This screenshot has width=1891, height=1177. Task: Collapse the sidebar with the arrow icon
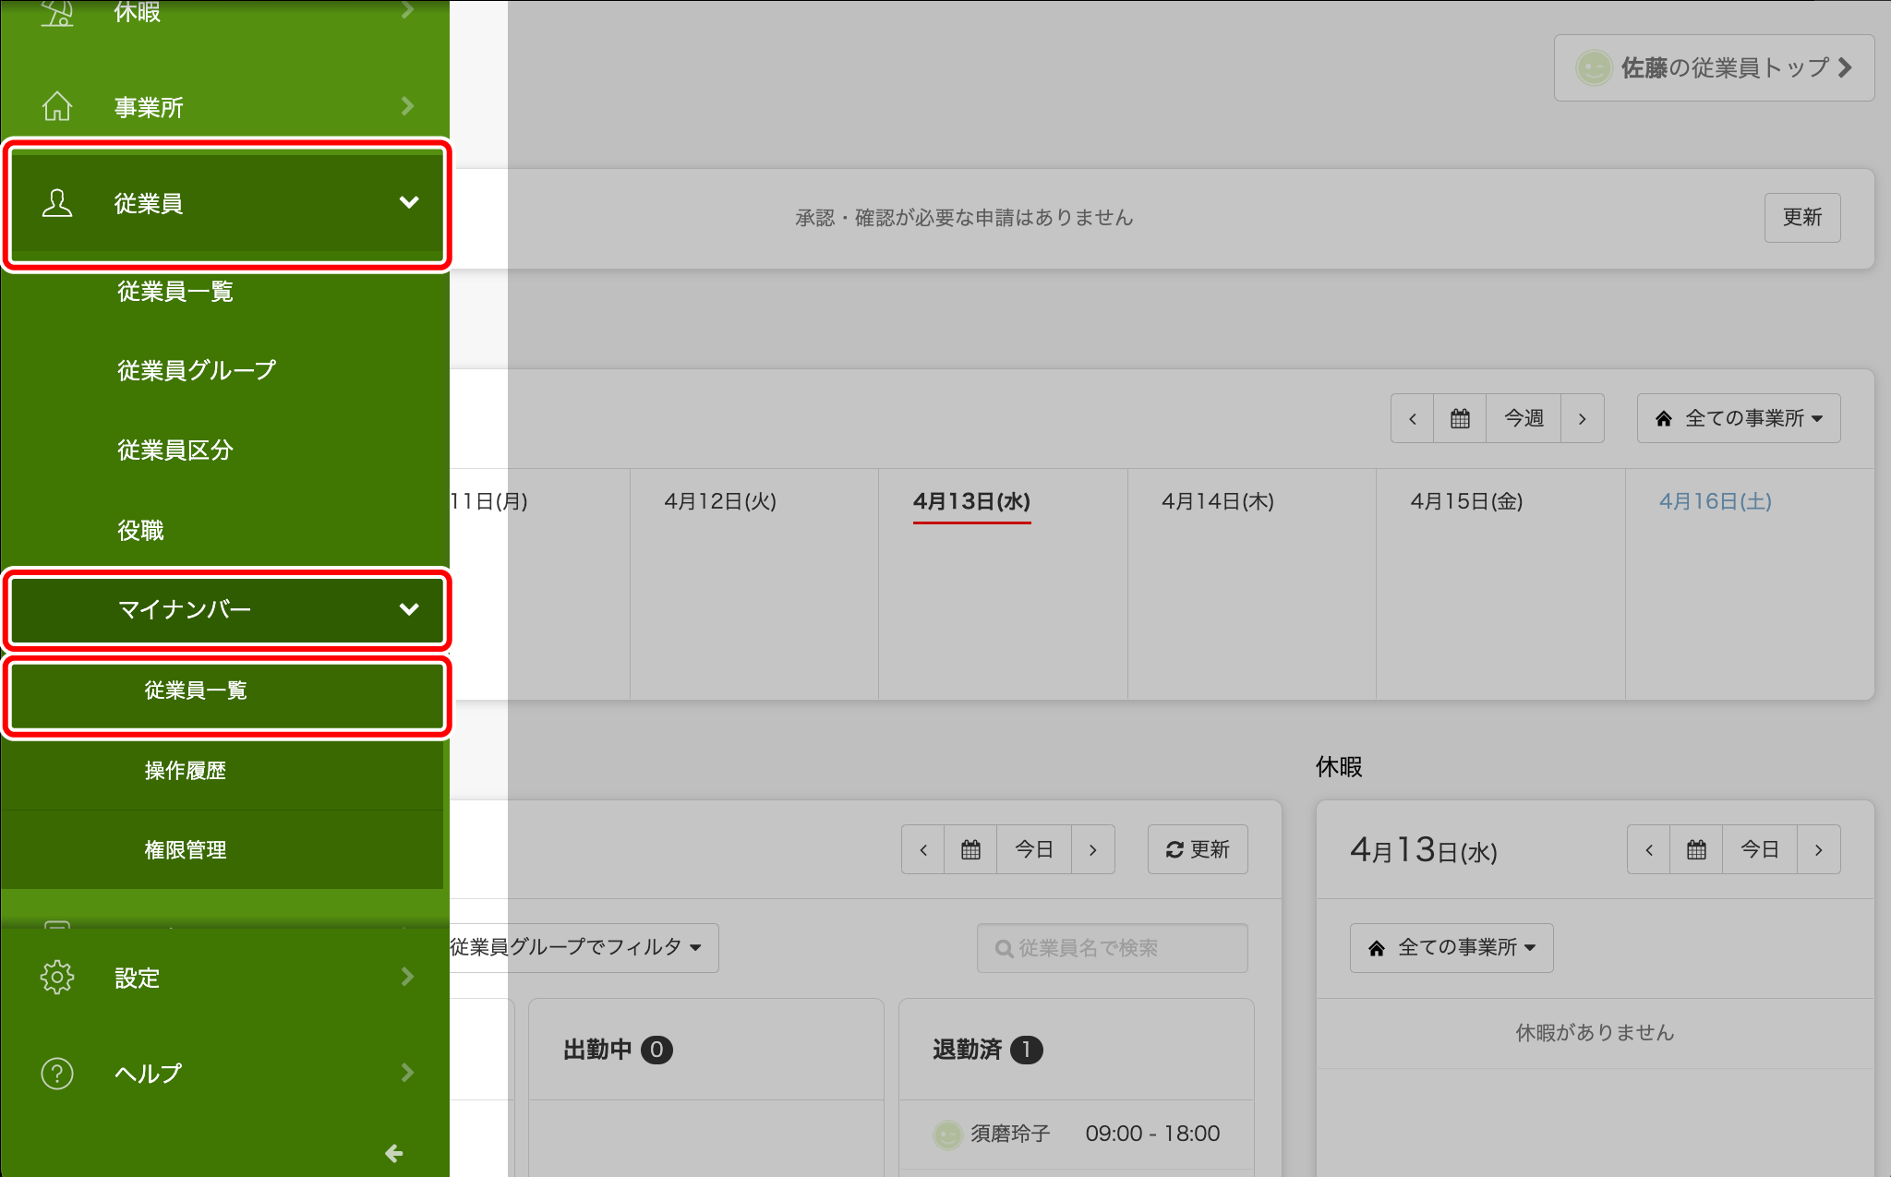click(x=394, y=1153)
